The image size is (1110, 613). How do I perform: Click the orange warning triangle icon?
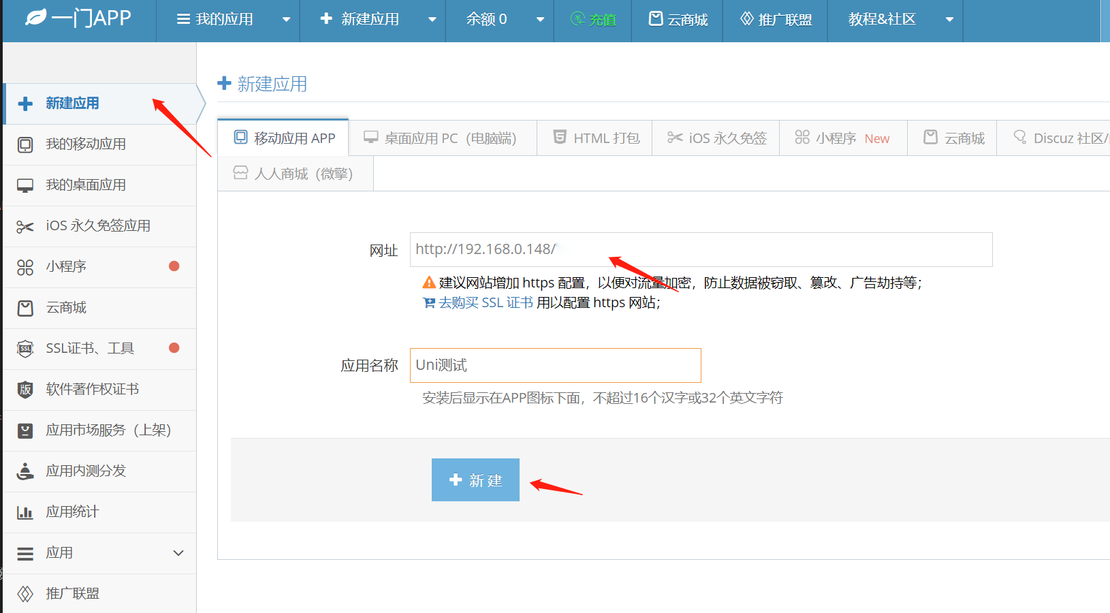pyautogui.click(x=429, y=282)
